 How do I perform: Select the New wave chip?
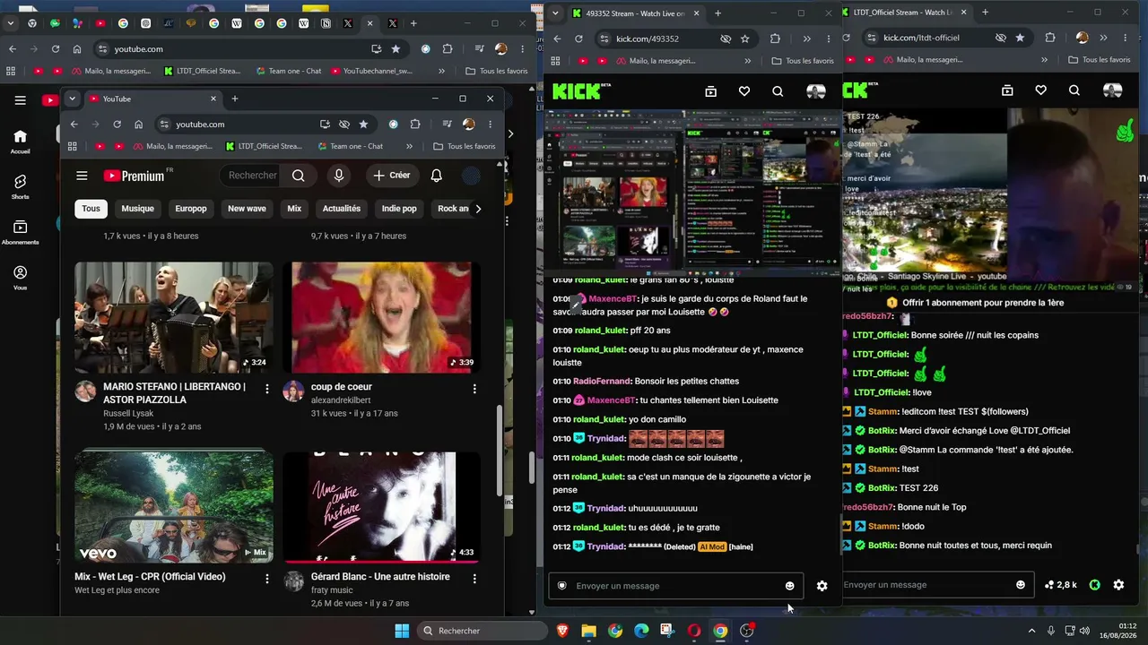point(247,209)
